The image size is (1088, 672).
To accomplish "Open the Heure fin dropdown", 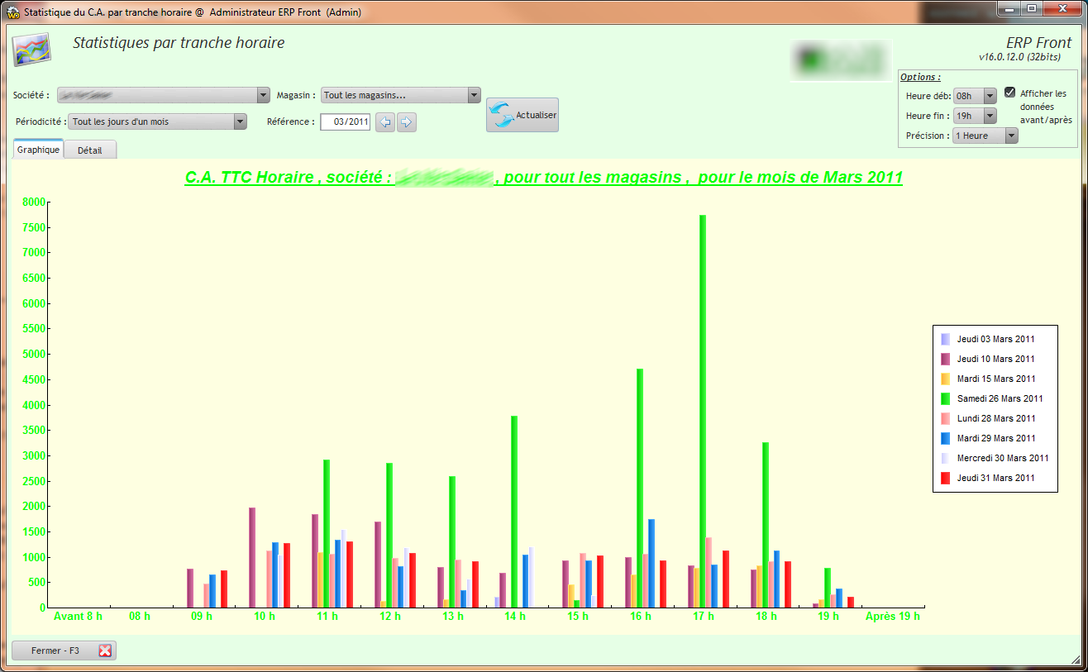I will coord(990,116).
